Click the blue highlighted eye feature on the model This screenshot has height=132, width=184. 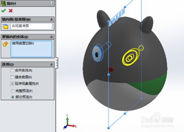[x=98, y=54]
